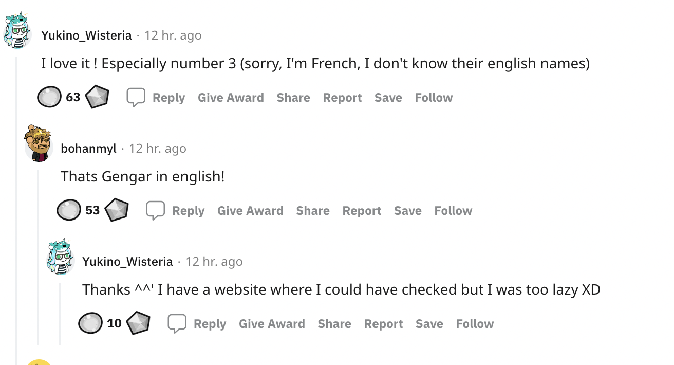Open bohanmyl's avatar profile picture
Image resolution: width=674 pixels, height=365 pixels.
click(39, 143)
